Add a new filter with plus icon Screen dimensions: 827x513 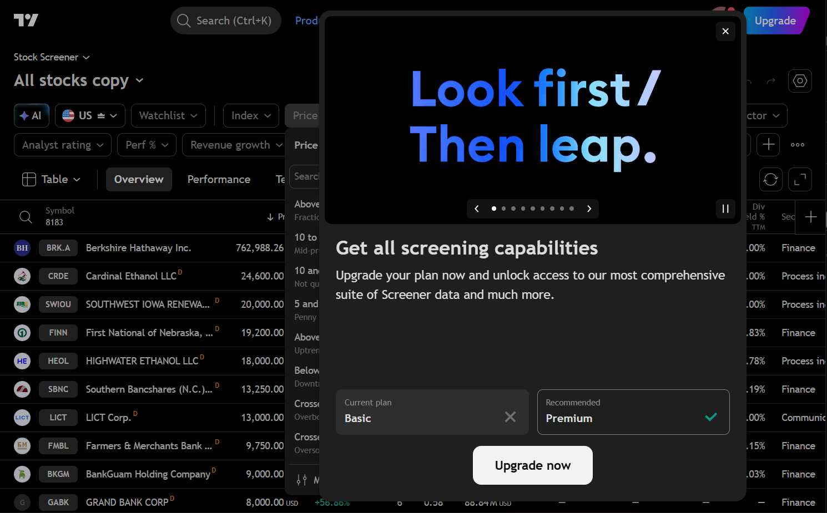pyautogui.click(x=768, y=145)
